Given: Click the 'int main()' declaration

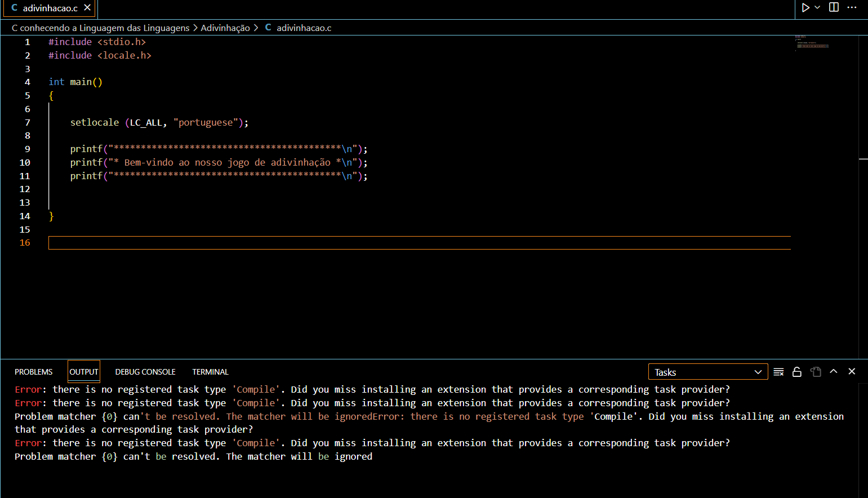Looking at the screenshot, I should click(75, 82).
